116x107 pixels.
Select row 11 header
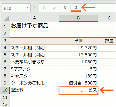point(5,98)
